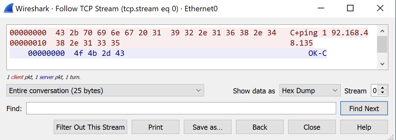Click the Save as… button
This screenshot has width=396, height=140.
pos(208,127)
